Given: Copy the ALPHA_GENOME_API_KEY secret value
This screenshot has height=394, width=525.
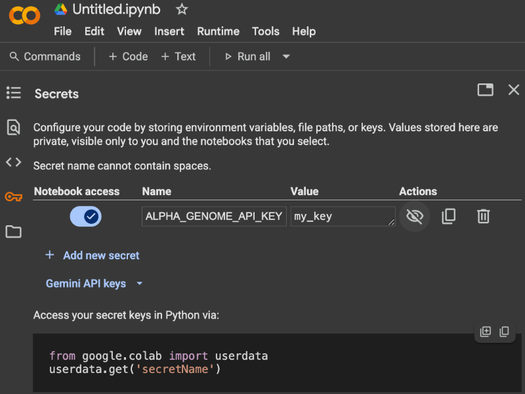Looking at the screenshot, I should tap(449, 216).
